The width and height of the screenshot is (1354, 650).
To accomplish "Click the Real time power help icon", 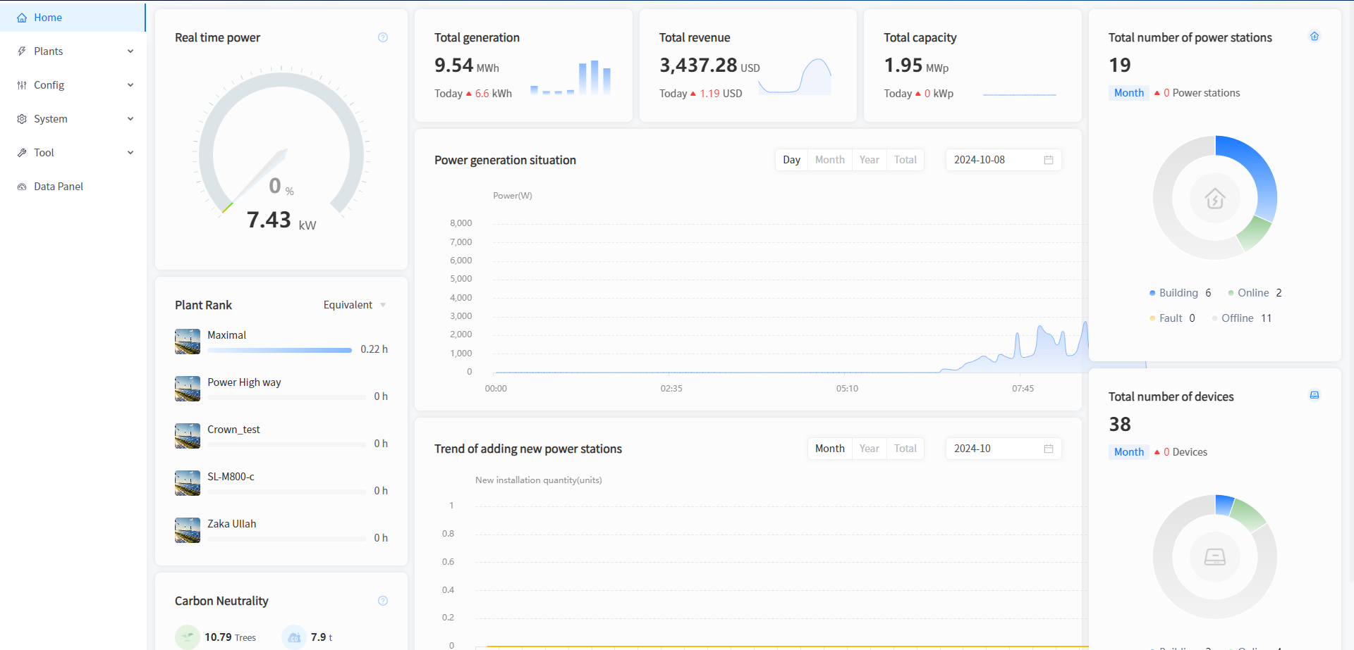I will [383, 37].
